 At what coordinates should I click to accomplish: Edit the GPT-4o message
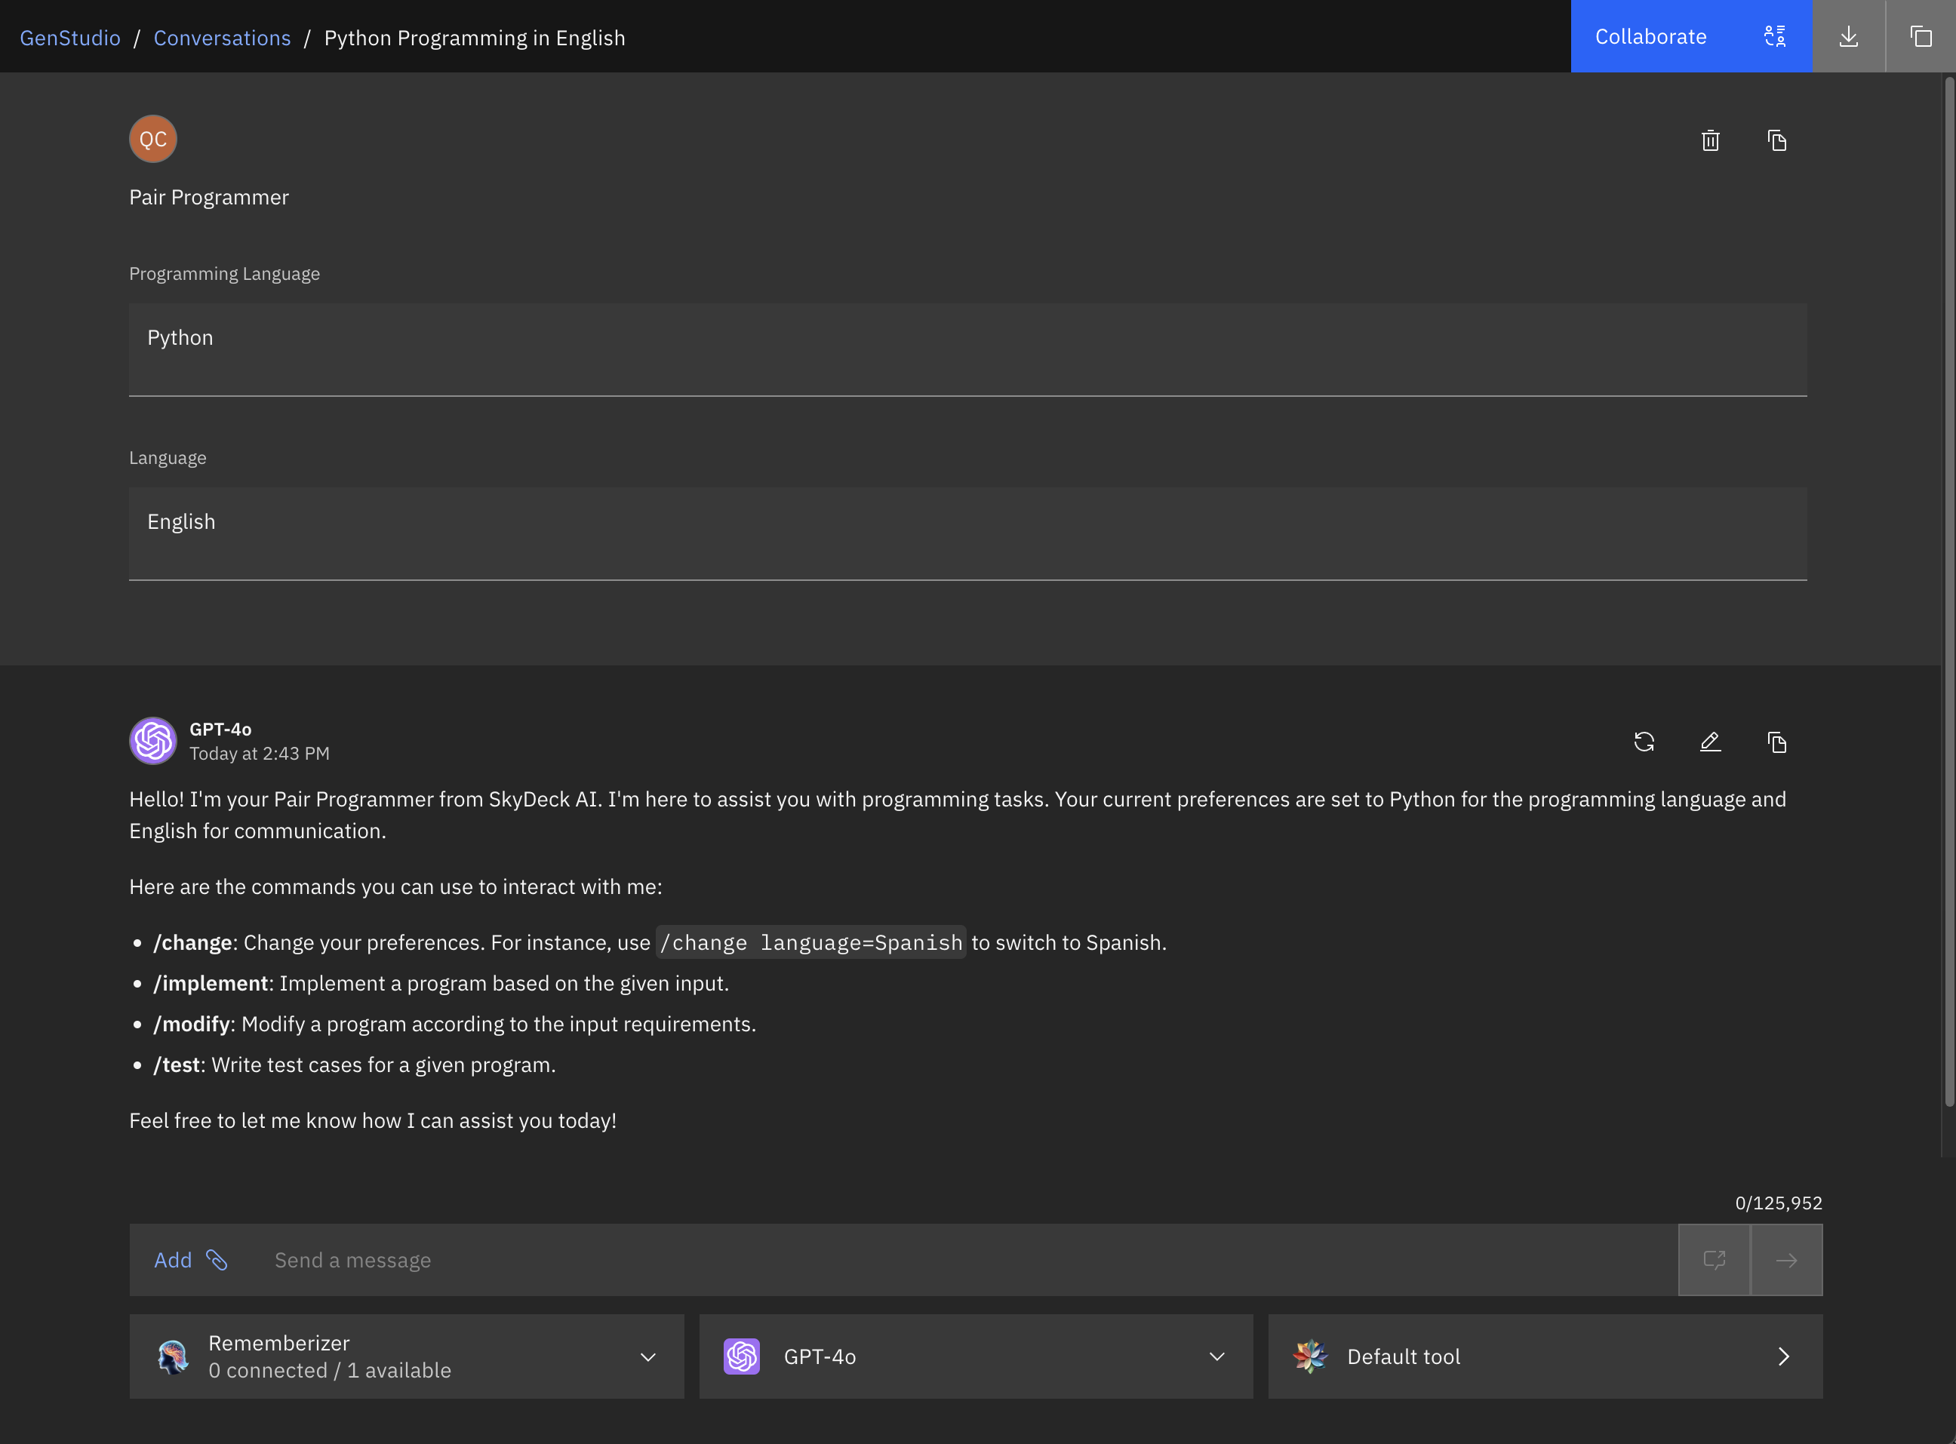[1710, 741]
